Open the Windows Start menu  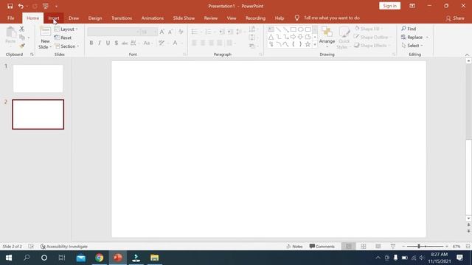9,258
